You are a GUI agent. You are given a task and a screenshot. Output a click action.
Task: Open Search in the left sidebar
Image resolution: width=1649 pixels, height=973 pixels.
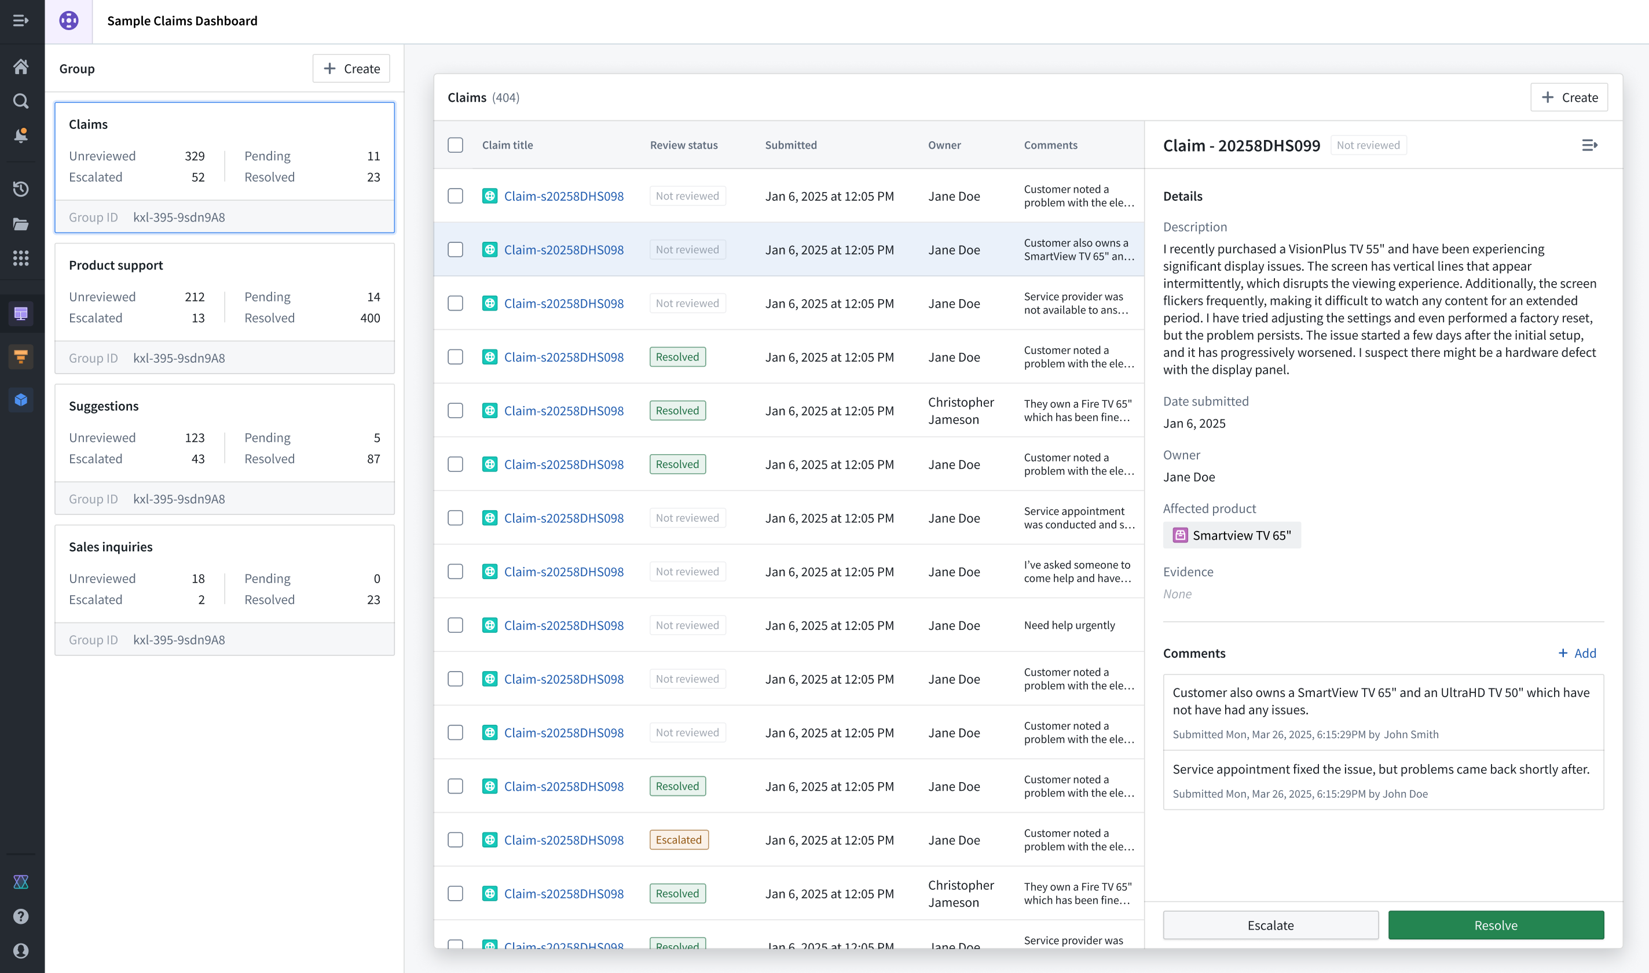[x=20, y=101]
